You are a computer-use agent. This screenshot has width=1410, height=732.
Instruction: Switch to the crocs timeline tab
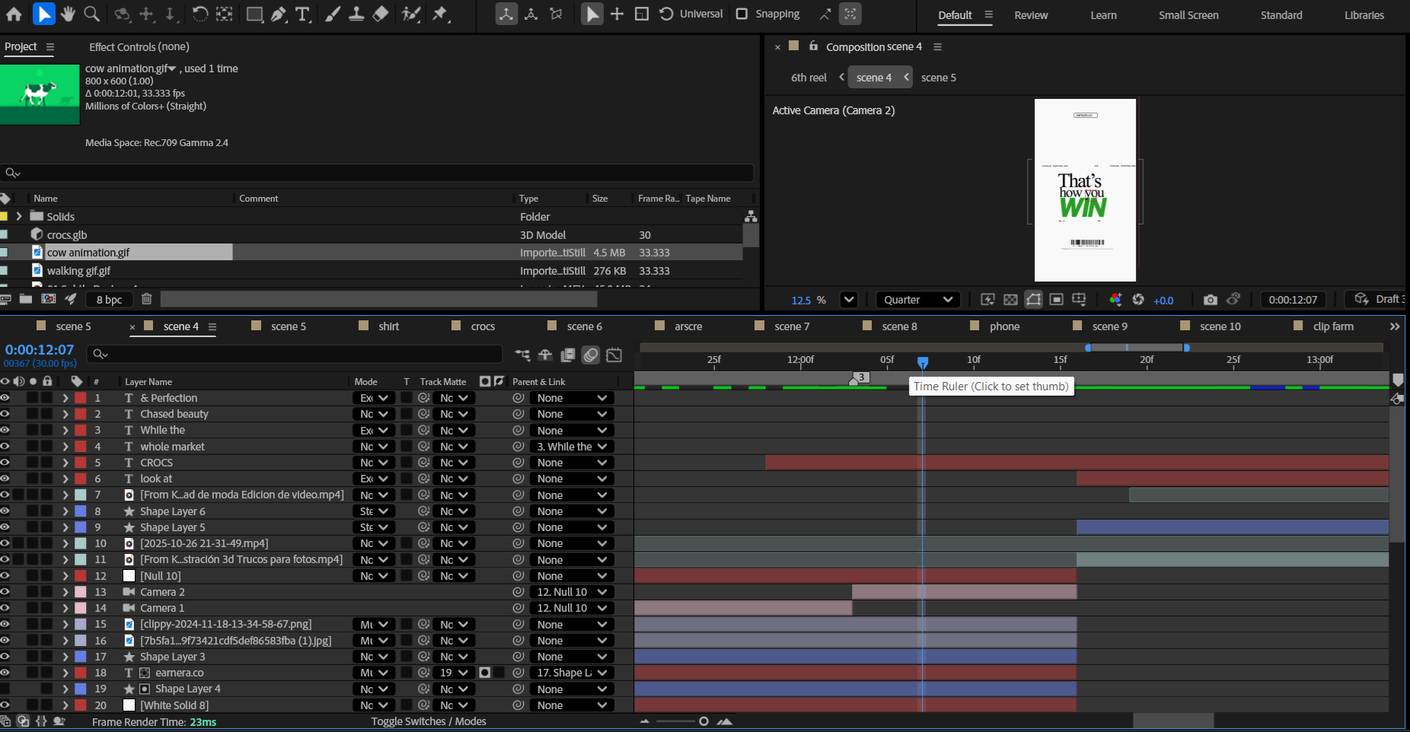point(483,326)
